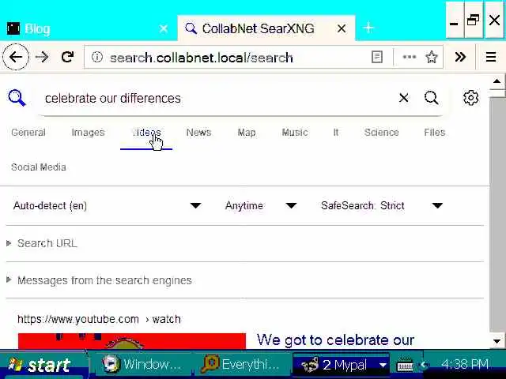Viewport: 506px width, 379px height.
Task: Open 'We got to celebrate our' result title
Action: tap(335, 340)
